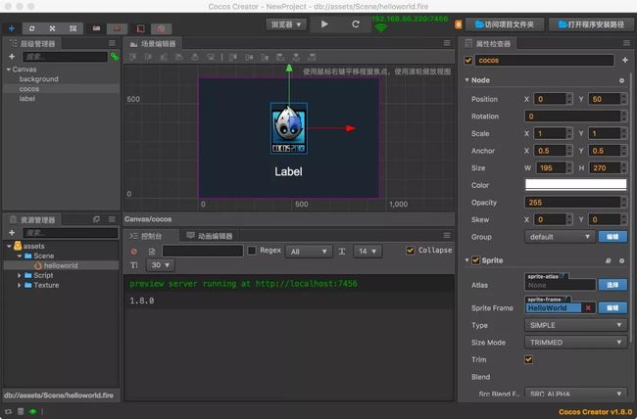Click the Assets panel pop-out icon
Viewport: 637px width, 419px height.
tap(96, 219)
